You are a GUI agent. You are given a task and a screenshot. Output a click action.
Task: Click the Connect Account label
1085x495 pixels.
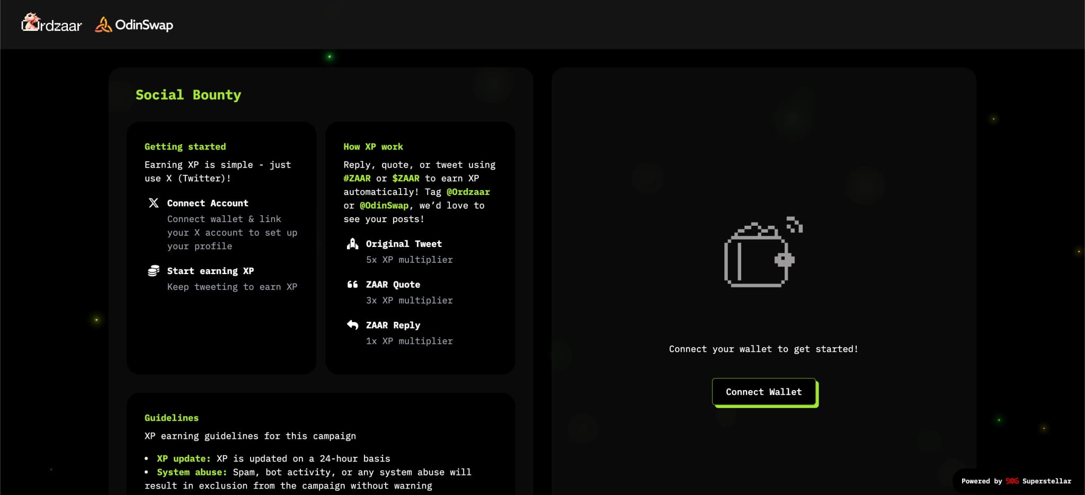click(208, 203)
